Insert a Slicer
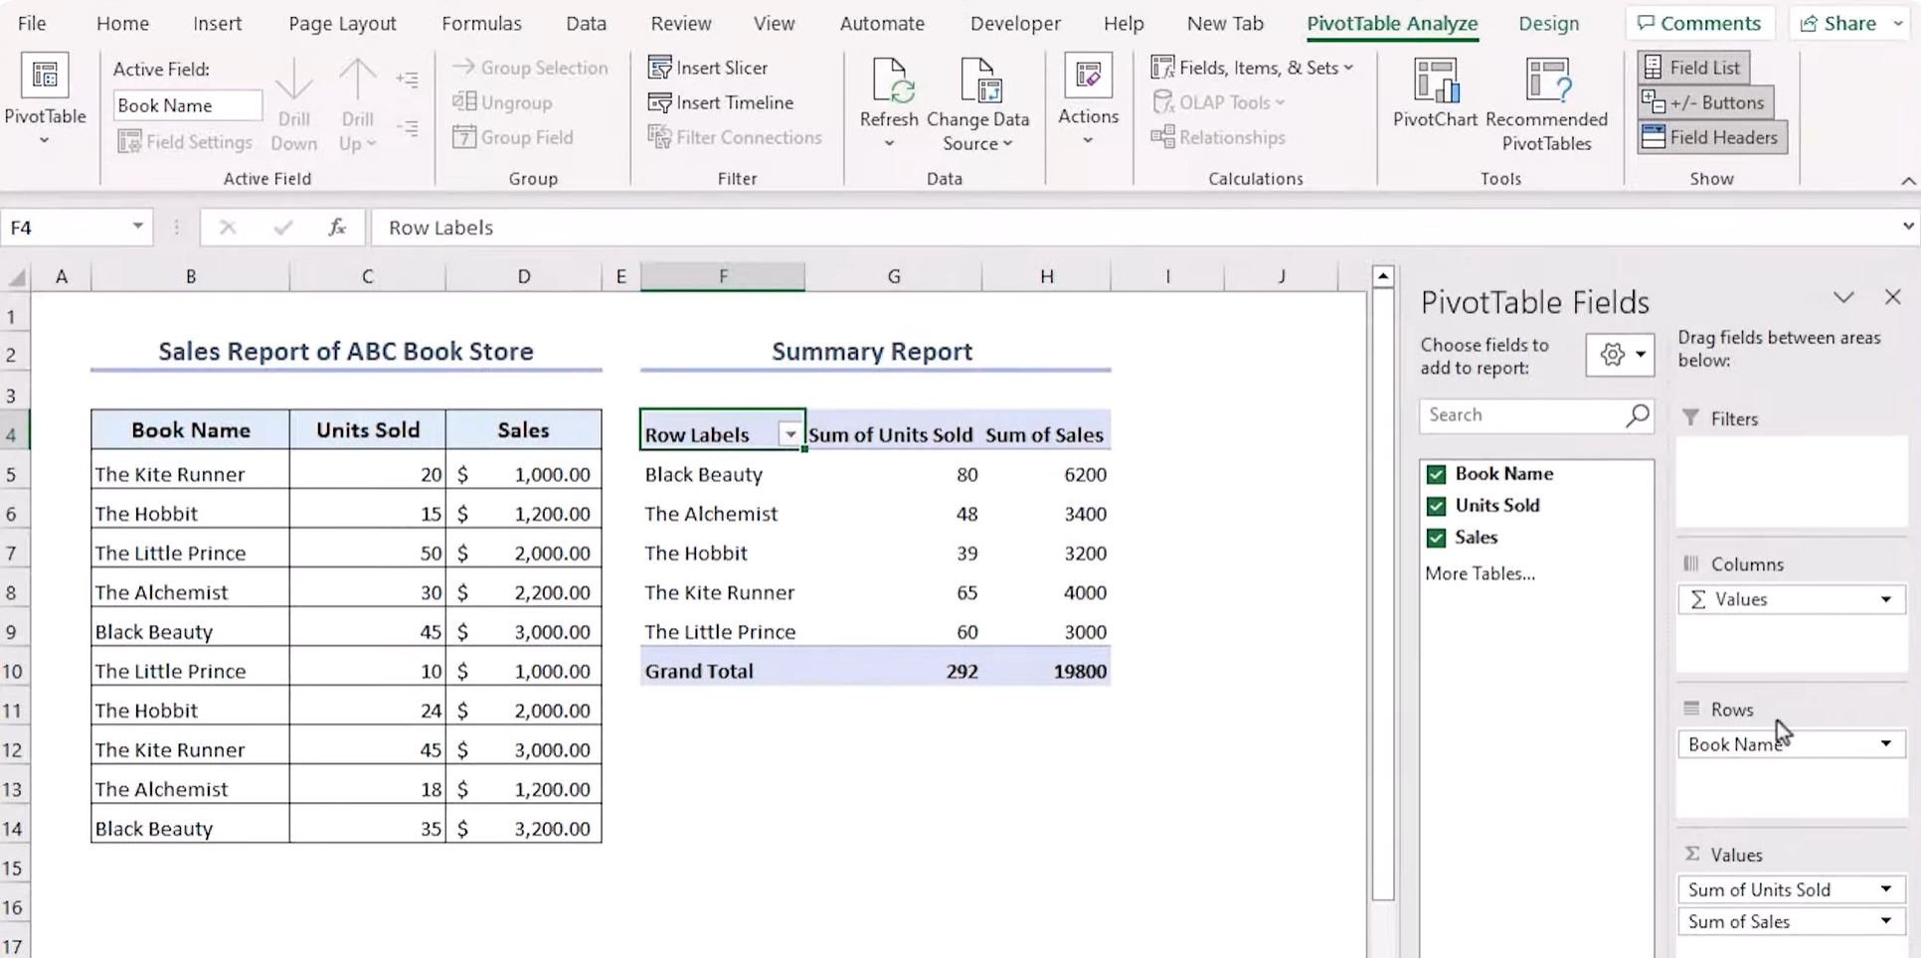The height and width of the screenshot is (958, 1921). 708,68
